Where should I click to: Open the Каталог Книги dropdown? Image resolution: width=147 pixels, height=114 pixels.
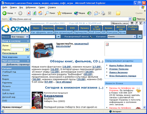point(135,37)
